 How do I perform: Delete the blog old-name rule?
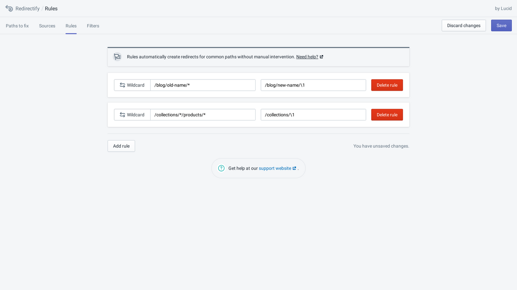click(387, 85)
